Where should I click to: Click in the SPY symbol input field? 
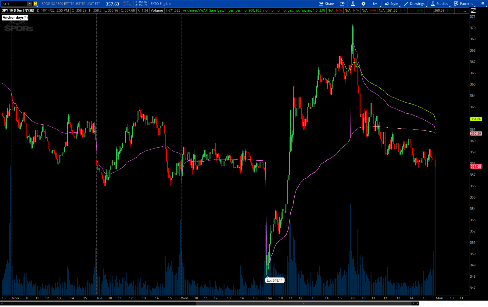(x=14, y=4)
